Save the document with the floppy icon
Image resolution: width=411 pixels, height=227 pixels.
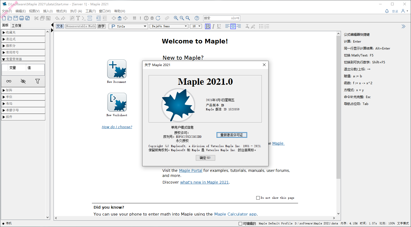tap(15, 18)
